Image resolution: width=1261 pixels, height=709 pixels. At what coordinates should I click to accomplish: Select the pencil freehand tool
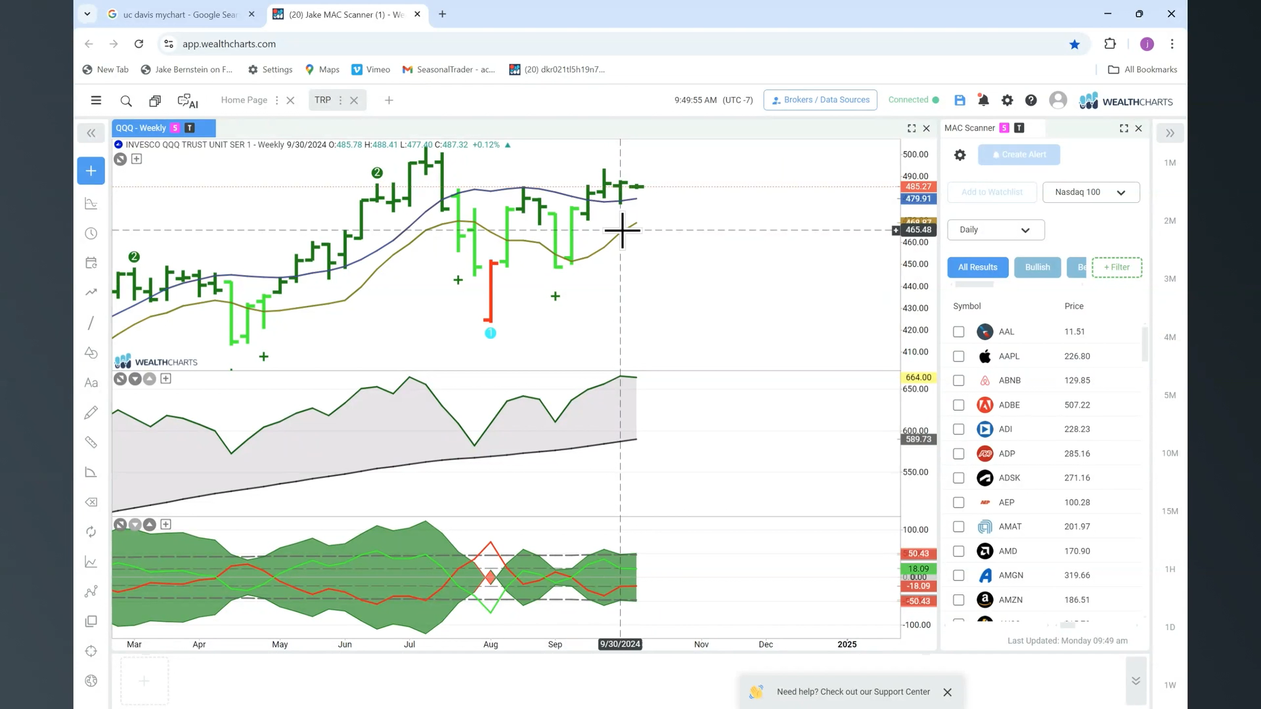coord(91,412)
